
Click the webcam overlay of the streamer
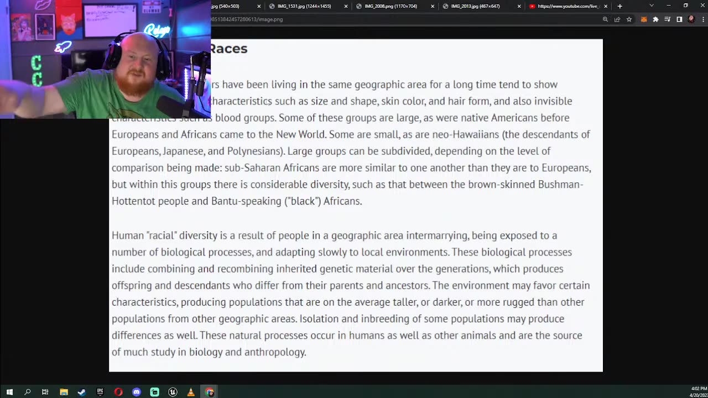point(105,59)
